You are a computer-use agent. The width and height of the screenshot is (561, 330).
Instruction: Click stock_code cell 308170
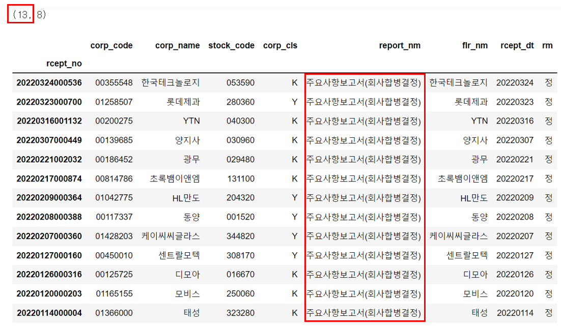(240, 256)
